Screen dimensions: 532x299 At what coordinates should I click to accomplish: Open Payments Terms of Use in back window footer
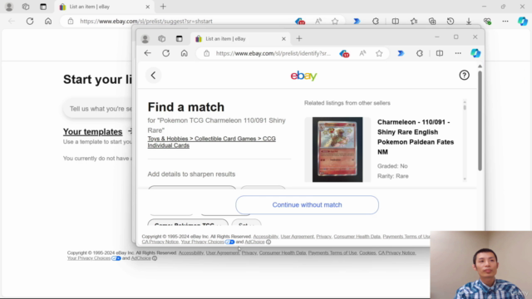click(332, 252)
